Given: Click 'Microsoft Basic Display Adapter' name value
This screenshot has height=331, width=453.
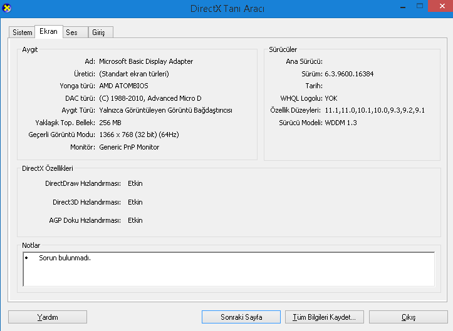Looking at the screenshot, I should click(x=146, y=61).
